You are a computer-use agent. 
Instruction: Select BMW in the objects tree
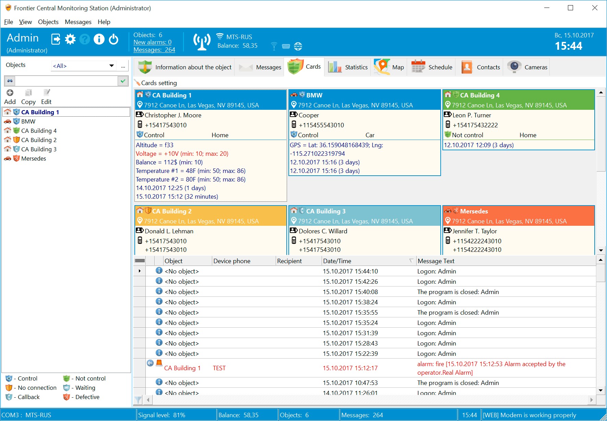28,121
